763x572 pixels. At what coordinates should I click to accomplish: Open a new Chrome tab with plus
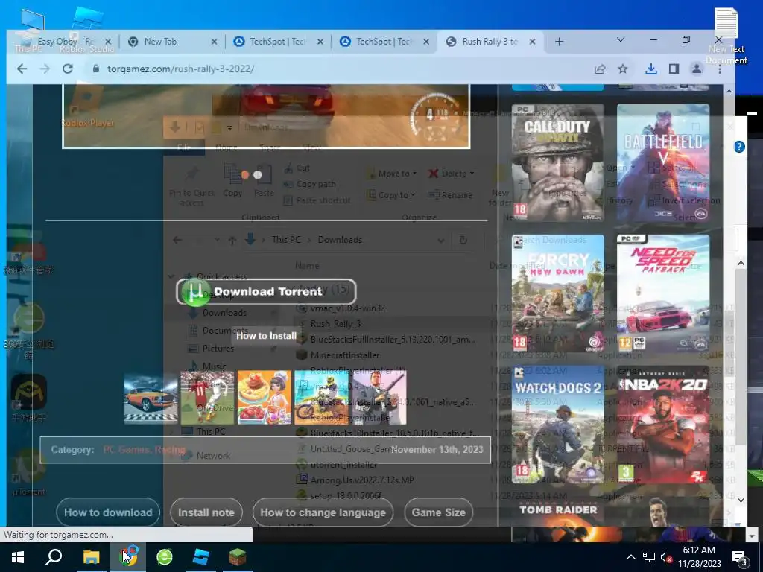pyautogui.click(x=559, y=42)
